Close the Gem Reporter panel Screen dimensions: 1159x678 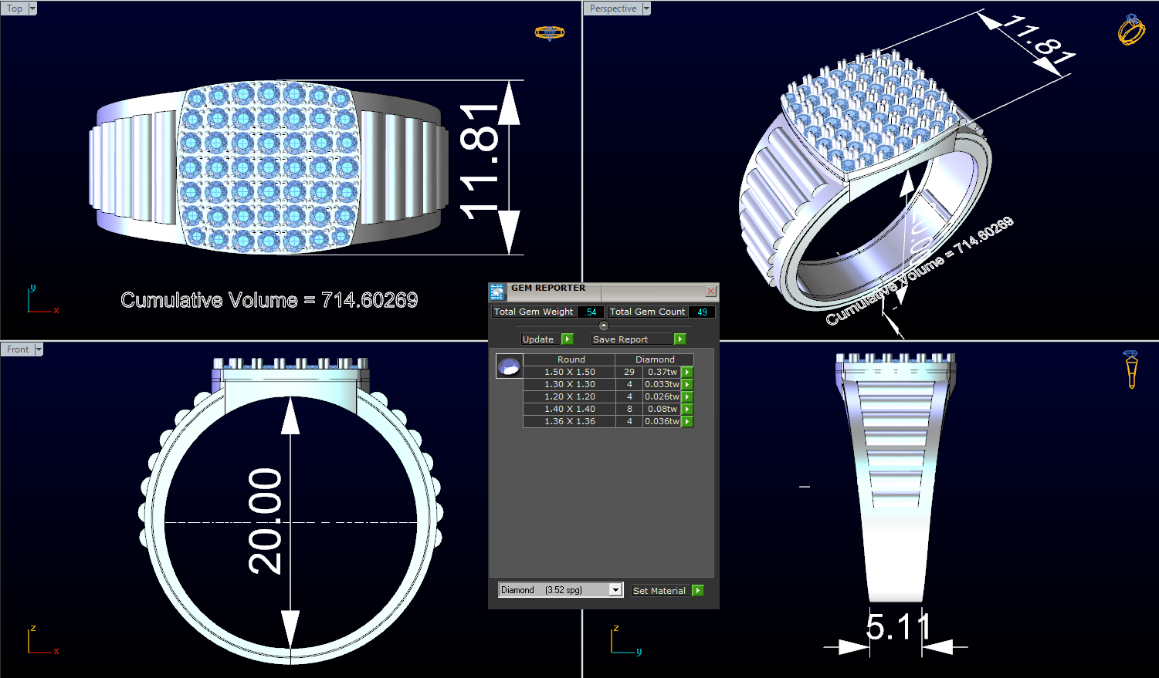click(710, 291)
